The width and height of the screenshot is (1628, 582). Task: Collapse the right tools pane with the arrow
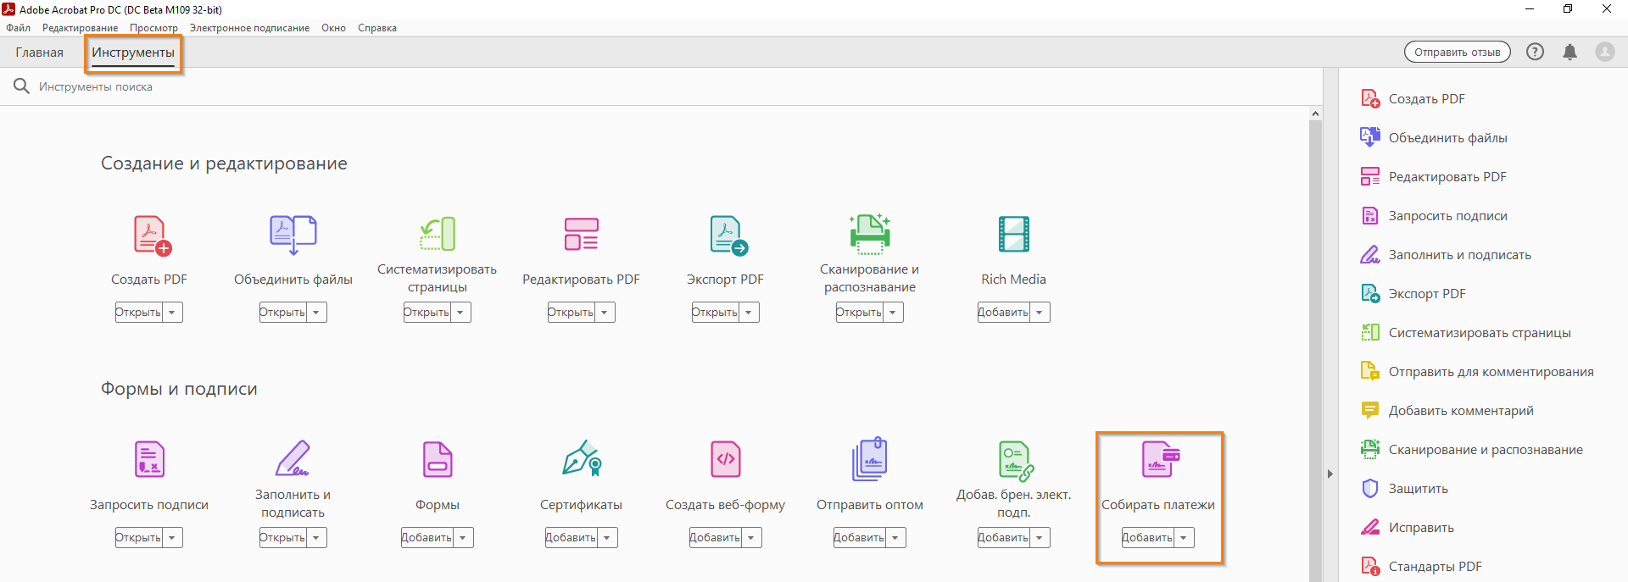(x=1330, y=474)
